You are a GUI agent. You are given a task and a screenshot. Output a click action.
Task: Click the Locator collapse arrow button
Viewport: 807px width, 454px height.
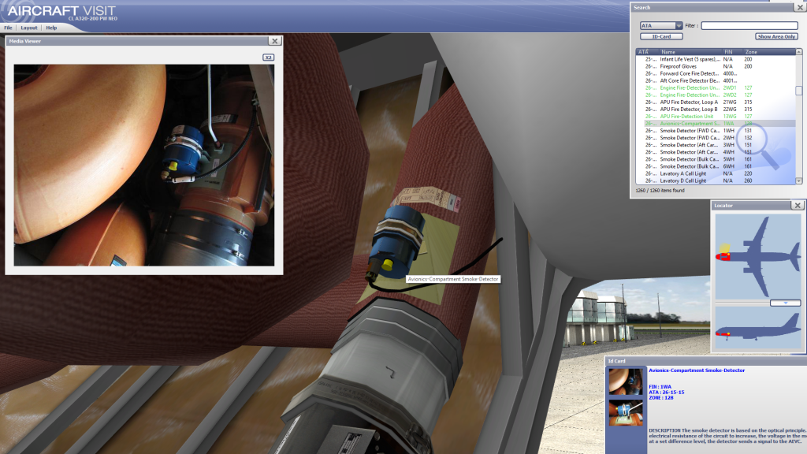click(x=786, y=303)
